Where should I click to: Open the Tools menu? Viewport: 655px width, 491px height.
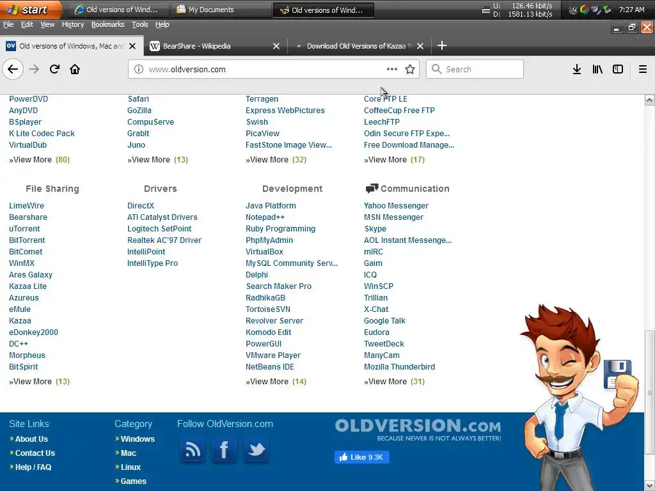(x=140, y=25)
